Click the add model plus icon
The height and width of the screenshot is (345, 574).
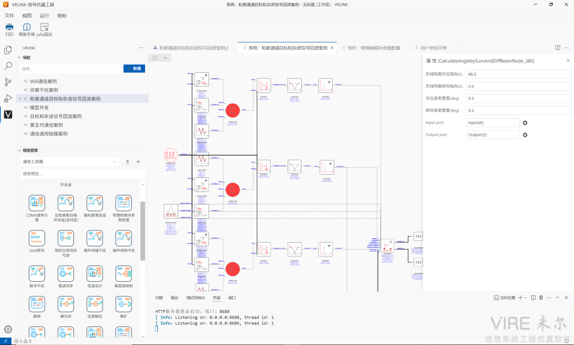point(138,161)
